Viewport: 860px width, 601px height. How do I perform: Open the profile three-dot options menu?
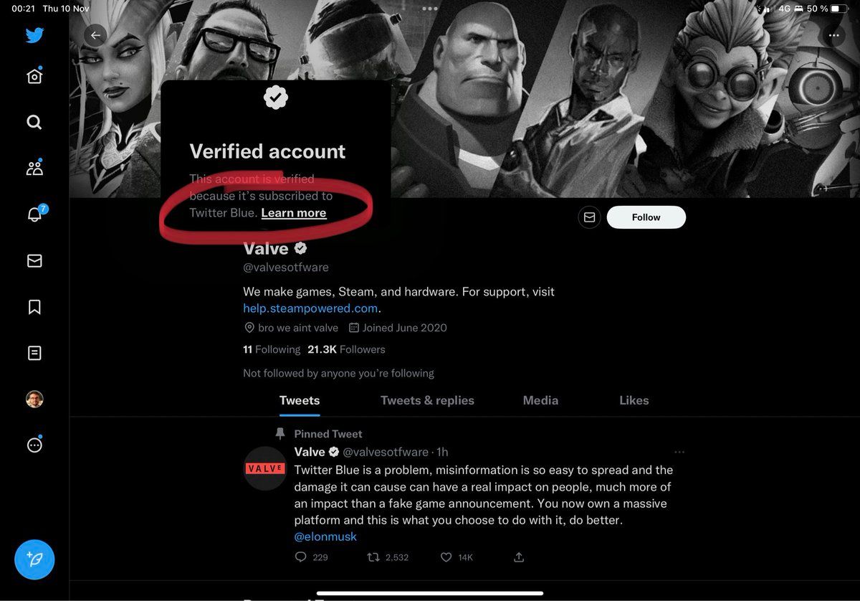(x=833, y=35)
